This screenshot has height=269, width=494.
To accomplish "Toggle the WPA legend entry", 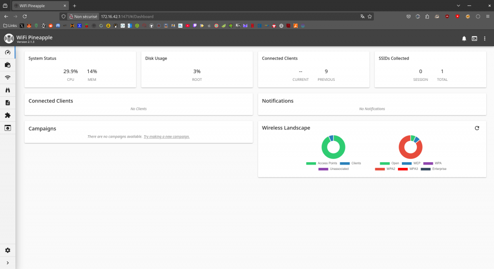I will pyautogui.click(x=433, y=164).
